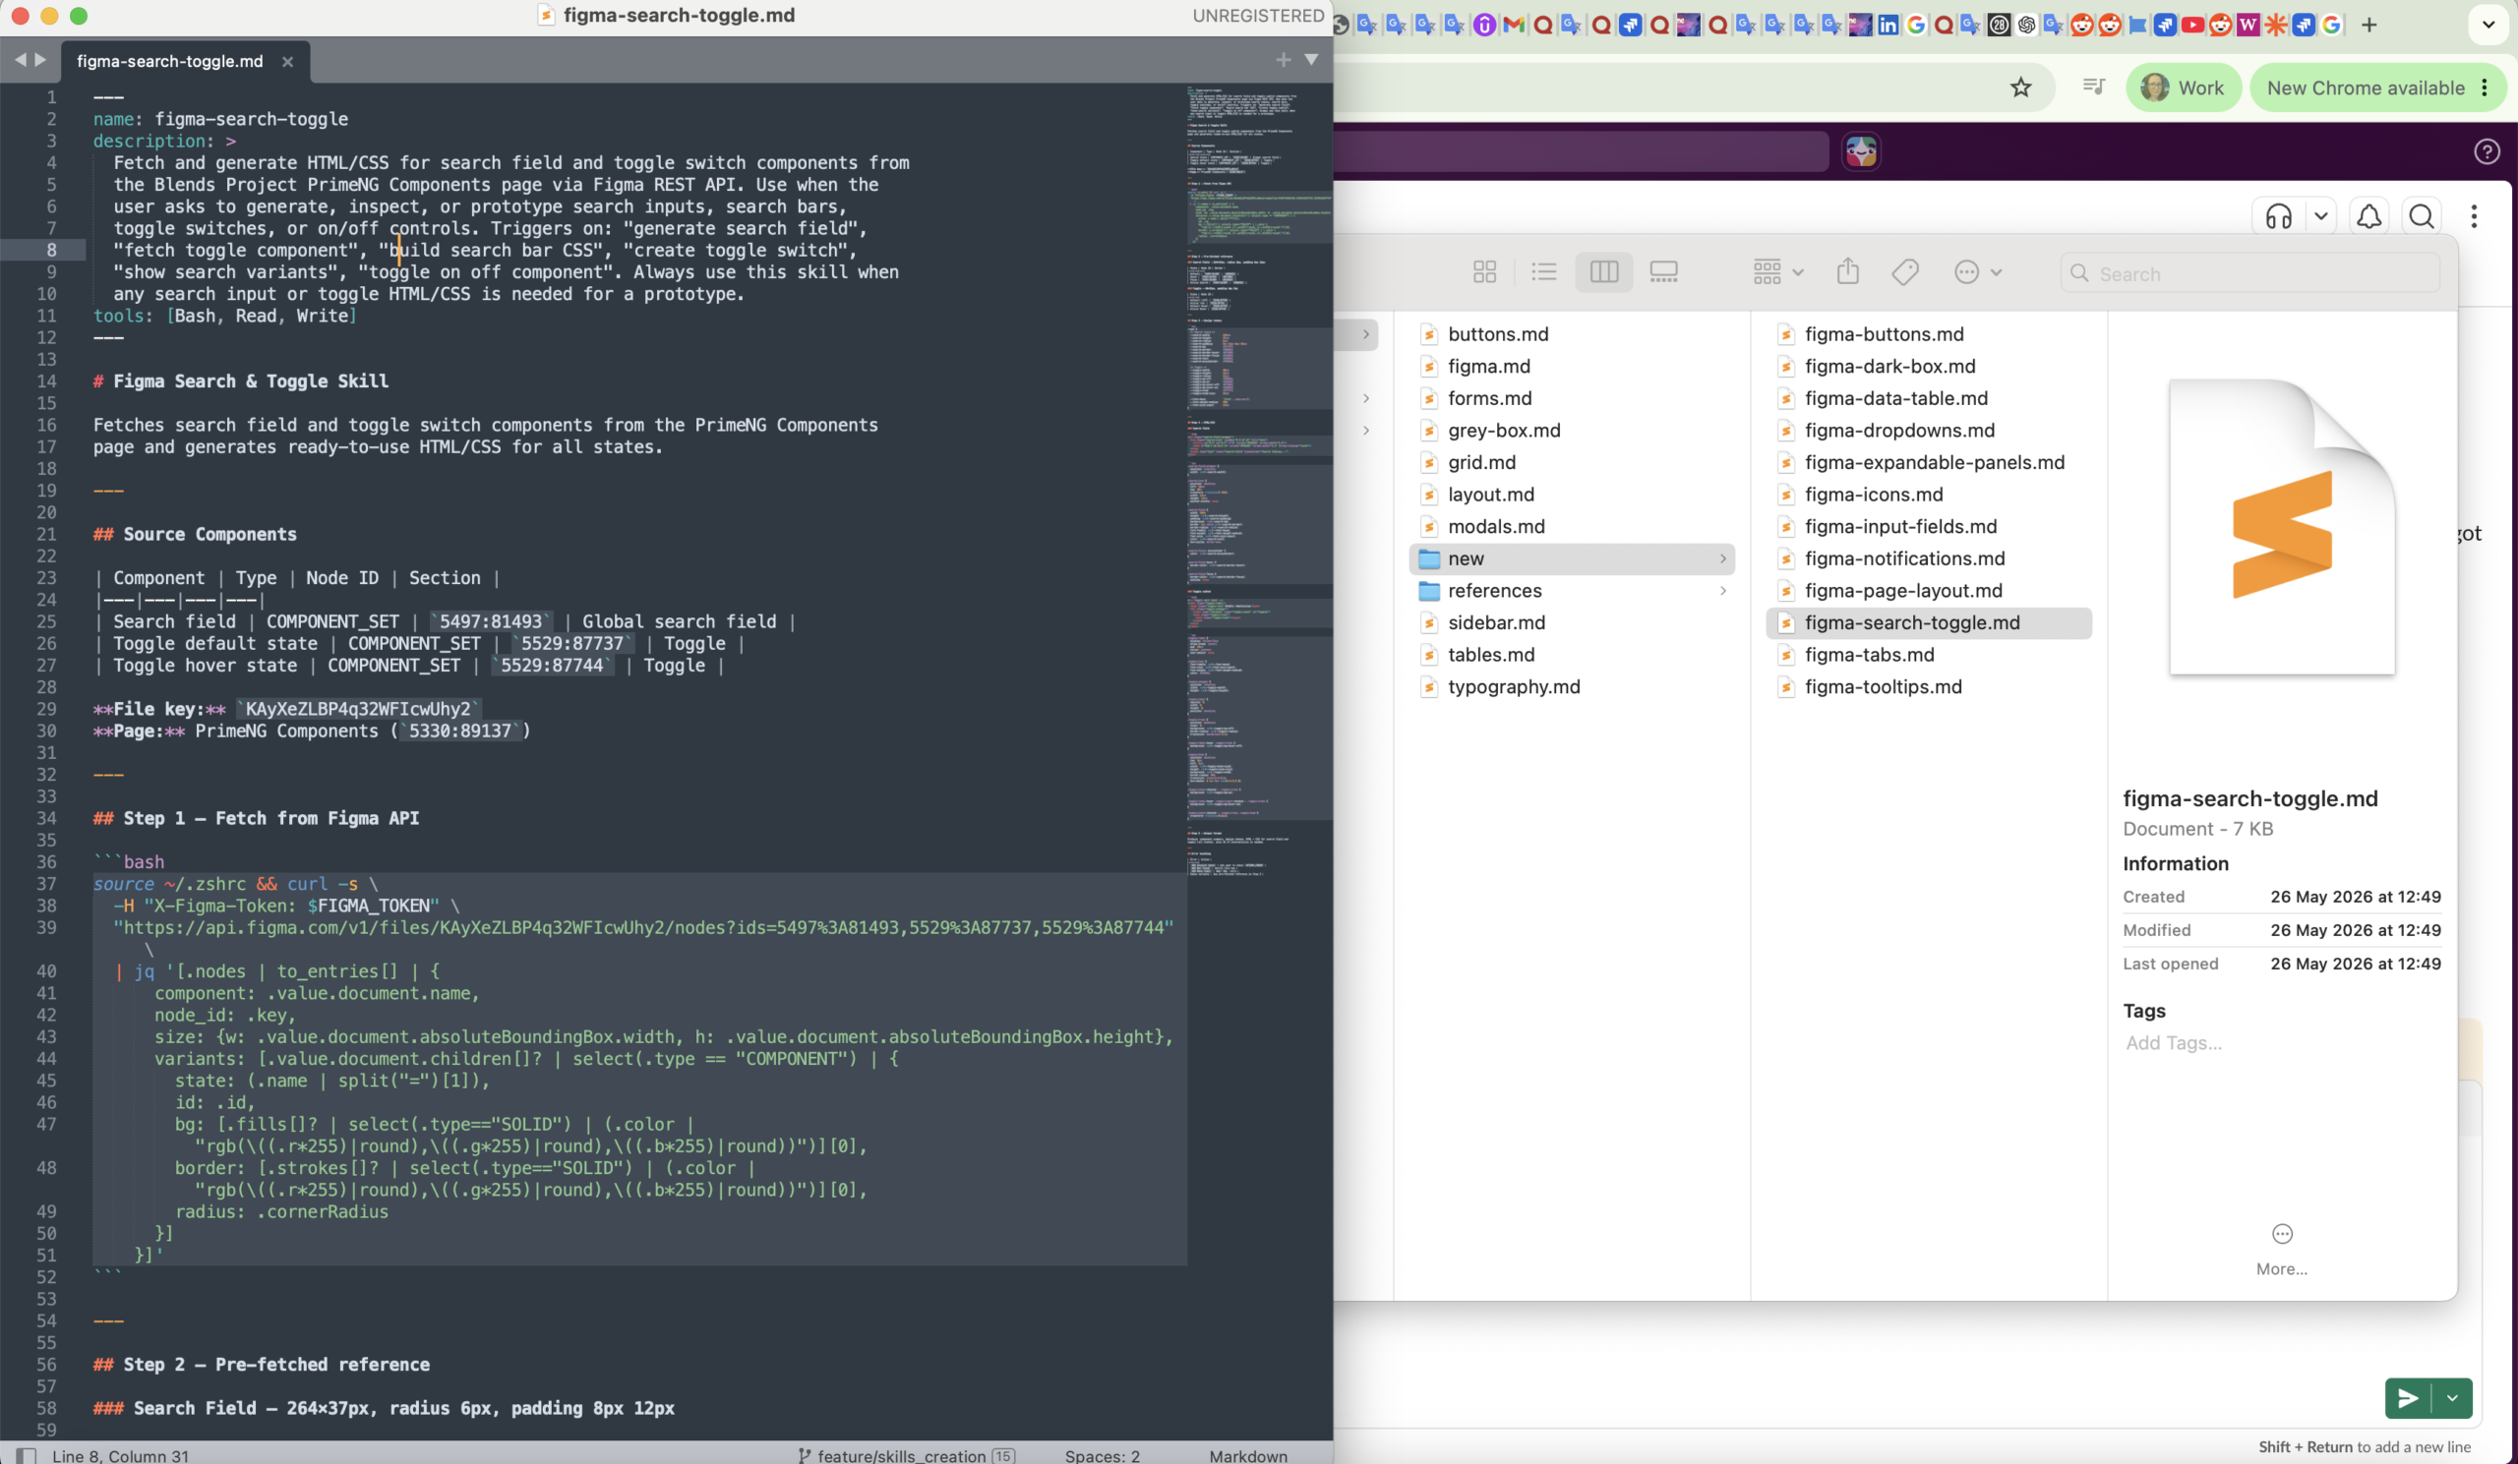Open Finder's action ellipsis menu
The width and height of the screenshot is (2518, 1464).
click(x=1977, y=271)
